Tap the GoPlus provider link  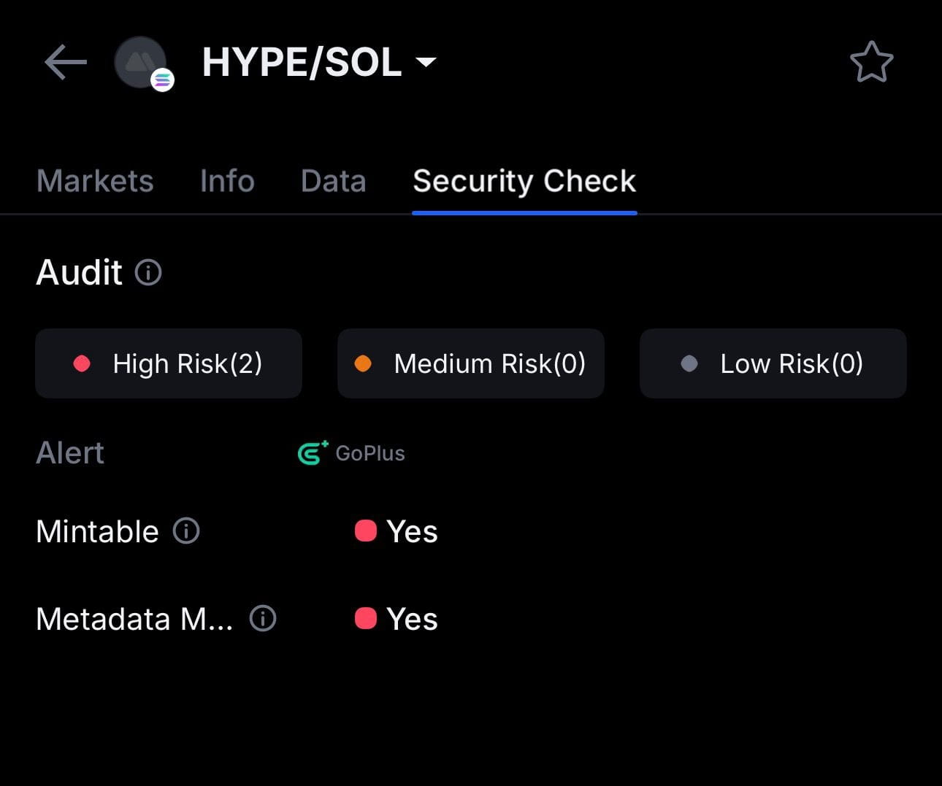coord(351,452)
